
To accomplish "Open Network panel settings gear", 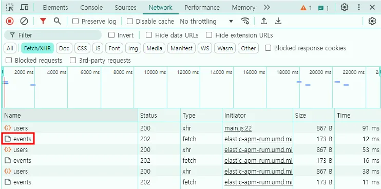I will pos(372,22).
